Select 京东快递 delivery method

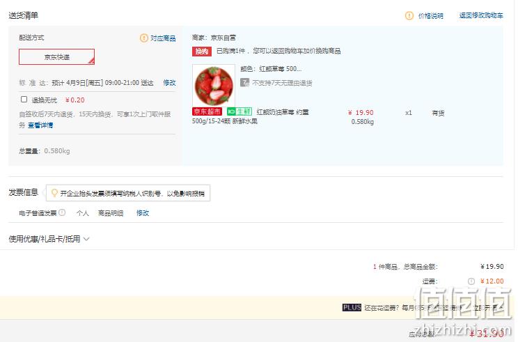(57, 57)
